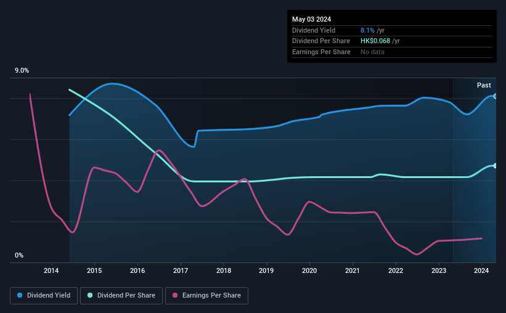This screenshot has width=506, height=313.
Task: Click the 'Past' region label
Action: (x=484, y=85)
